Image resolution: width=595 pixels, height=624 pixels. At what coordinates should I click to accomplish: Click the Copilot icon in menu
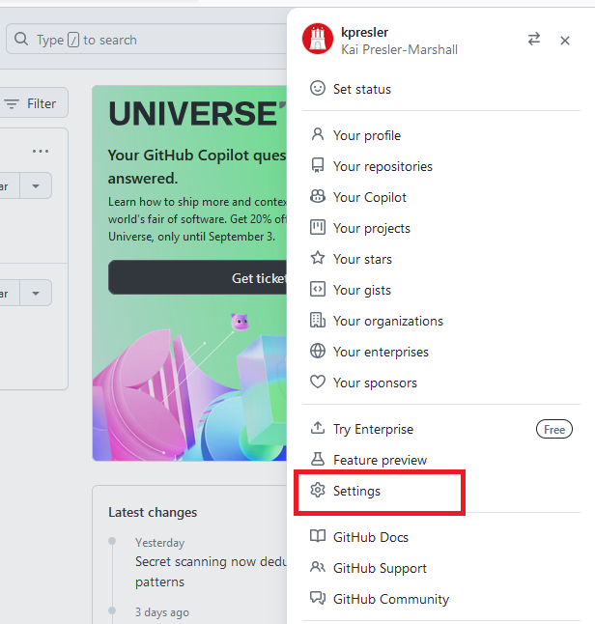318,197
